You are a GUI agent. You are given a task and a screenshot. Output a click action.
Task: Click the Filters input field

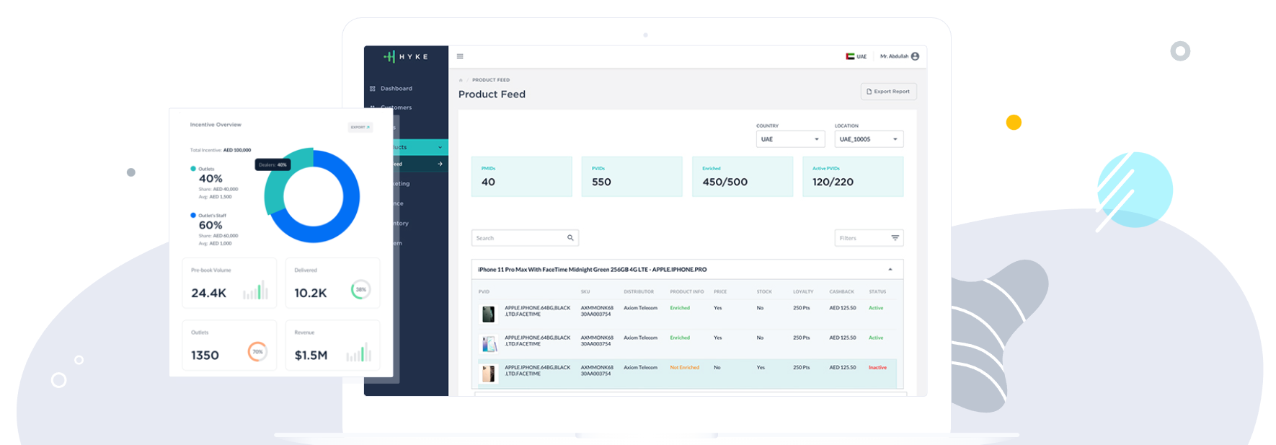(x=869, y=238)
